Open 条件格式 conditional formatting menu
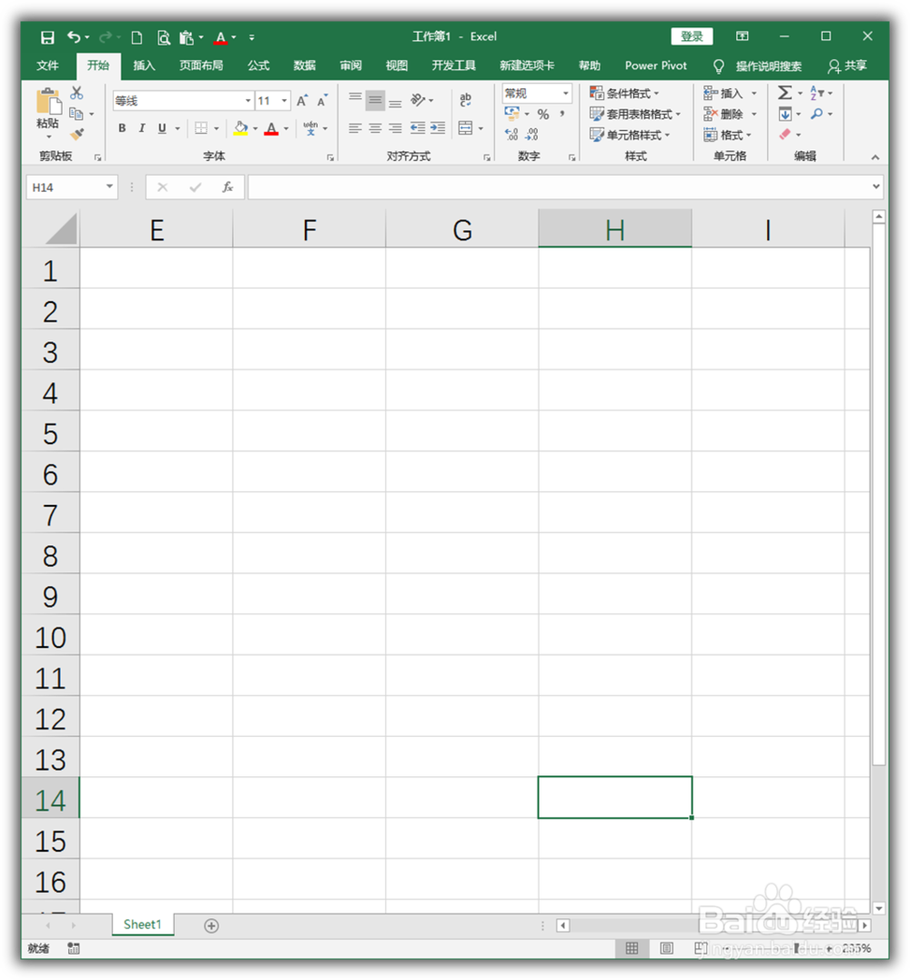Screen dimensions: 910x980 (623, 94)
